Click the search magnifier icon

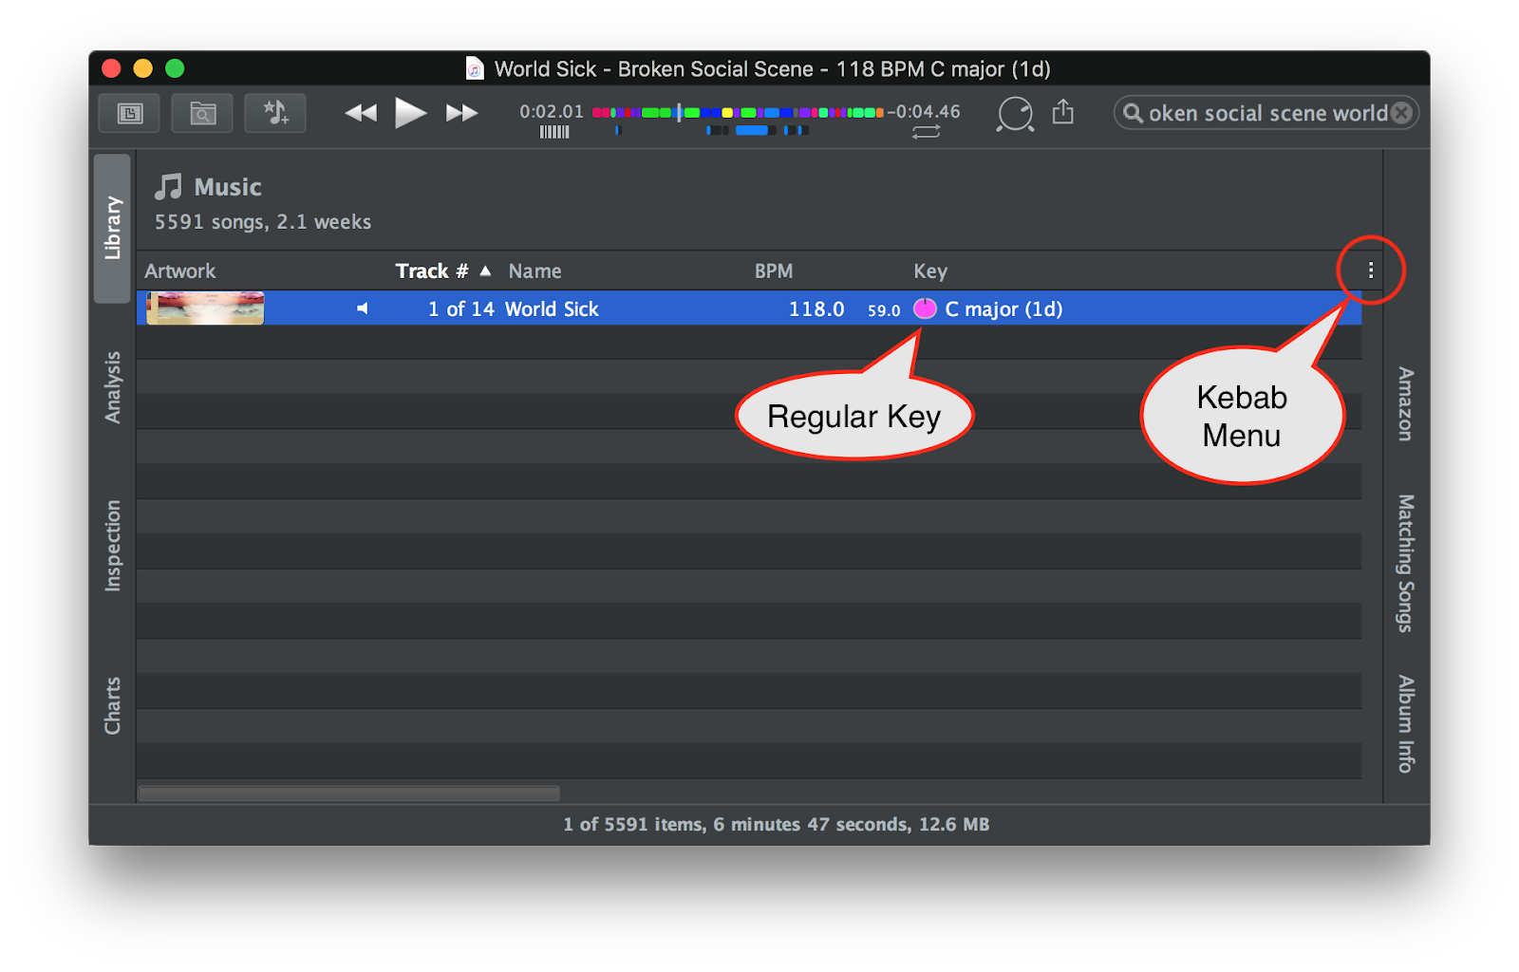coord(1133,114)
